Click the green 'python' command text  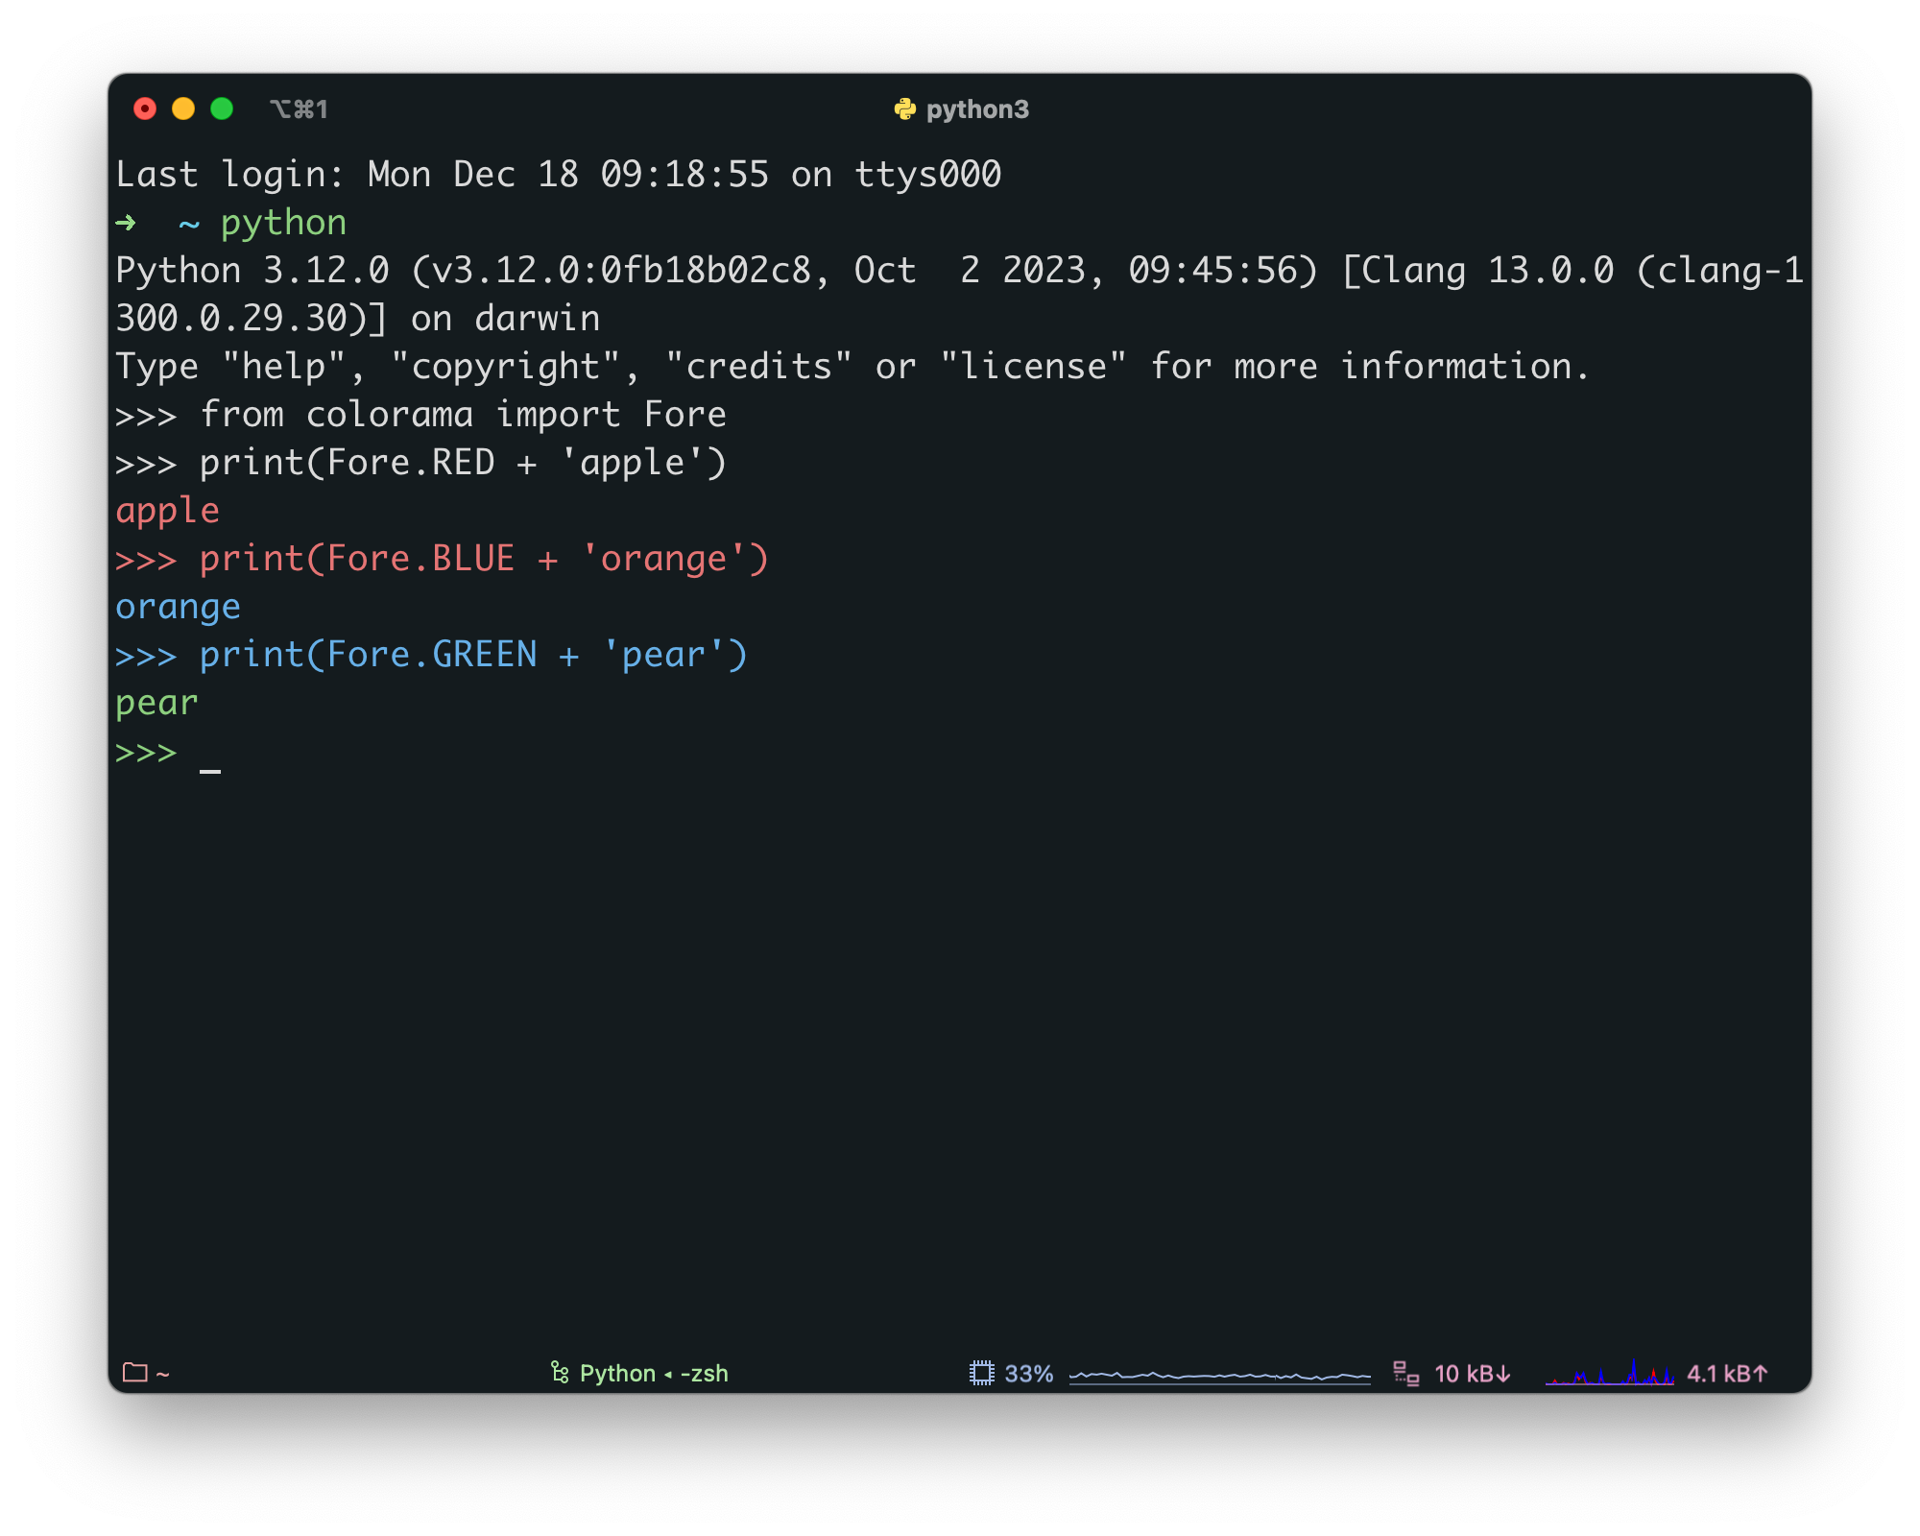[x=283, y=224]
